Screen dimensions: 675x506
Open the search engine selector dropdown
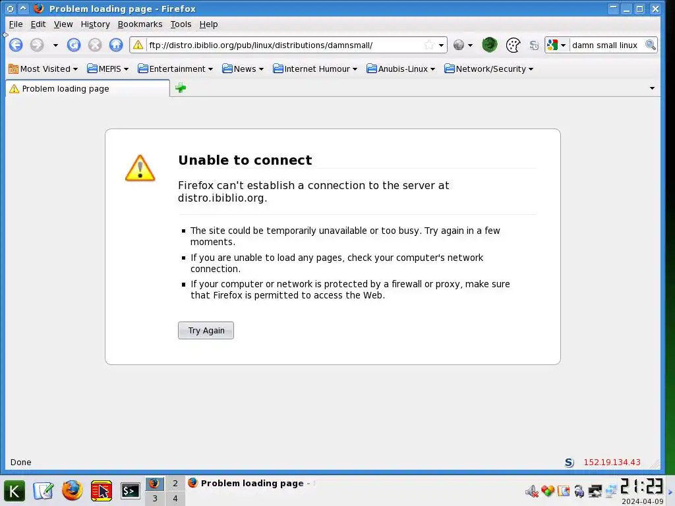coord(557,45)
